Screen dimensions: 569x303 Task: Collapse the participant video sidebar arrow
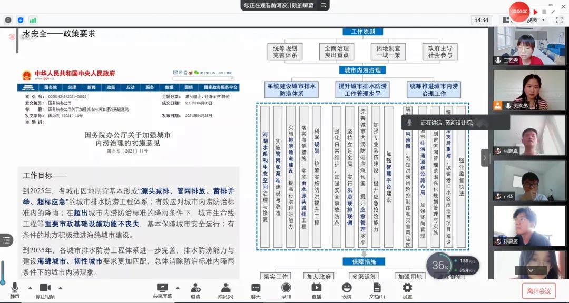click(x=485, y=157)
